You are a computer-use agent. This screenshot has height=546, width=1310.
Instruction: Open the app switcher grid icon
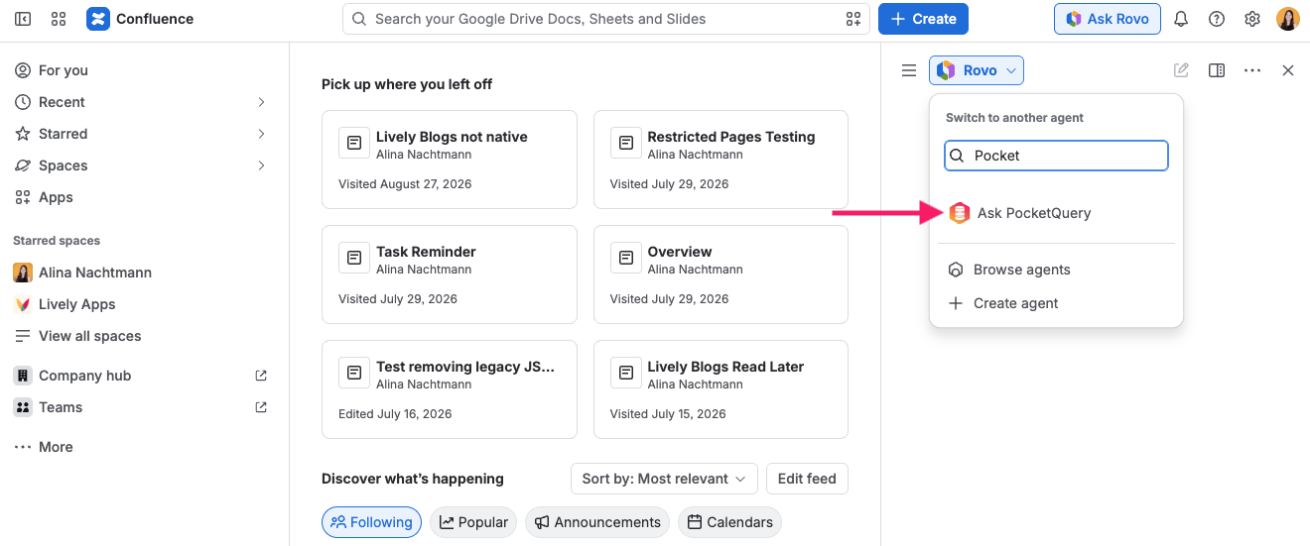59,19
